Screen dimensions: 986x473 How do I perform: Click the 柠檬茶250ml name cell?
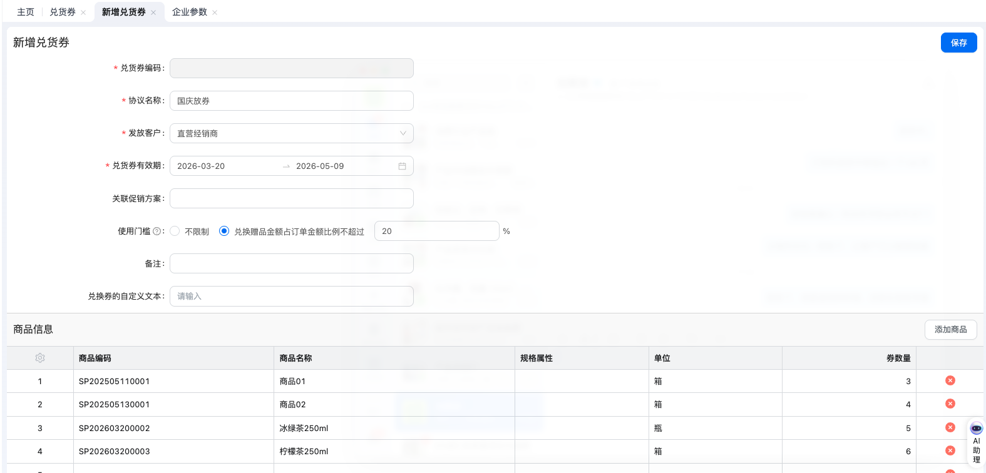[394, 451]
